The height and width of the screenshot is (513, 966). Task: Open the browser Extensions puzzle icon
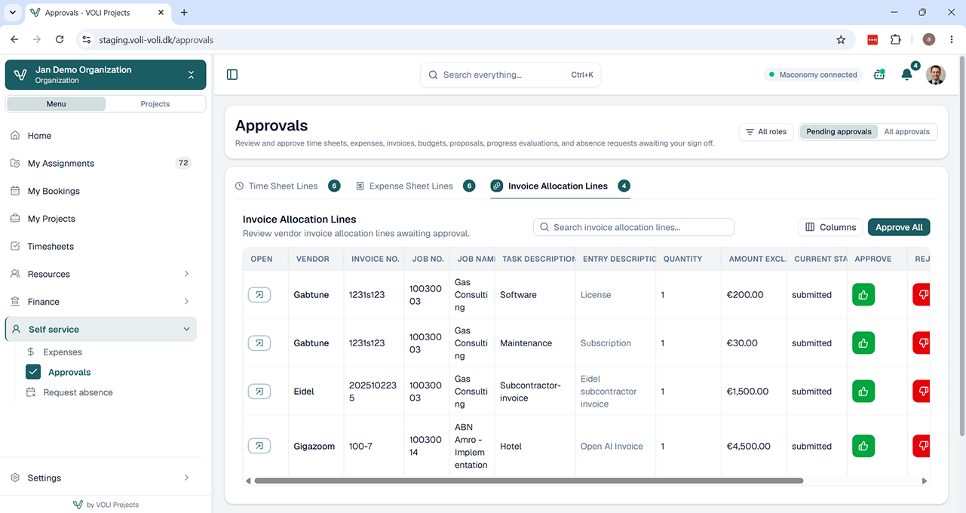(896, 39)
